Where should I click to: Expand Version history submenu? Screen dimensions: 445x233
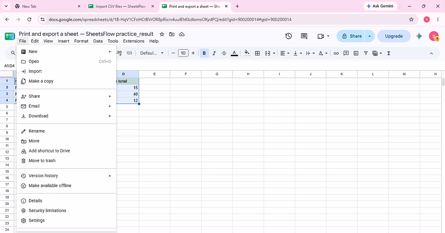click(66, 176)
